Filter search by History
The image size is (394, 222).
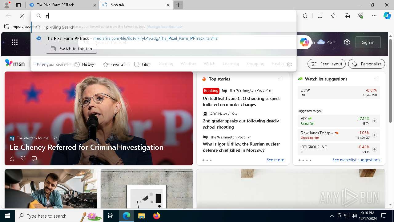tap(85, 64)
